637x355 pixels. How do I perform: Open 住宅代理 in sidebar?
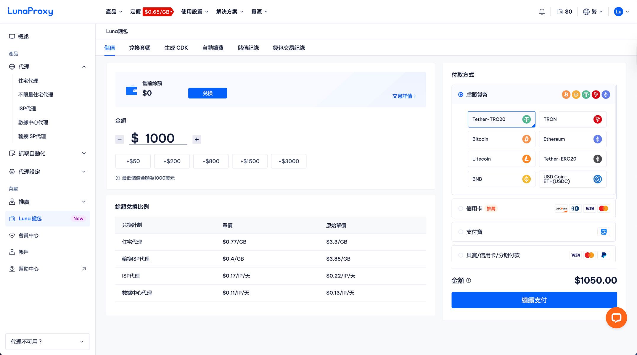coord(28,81)
